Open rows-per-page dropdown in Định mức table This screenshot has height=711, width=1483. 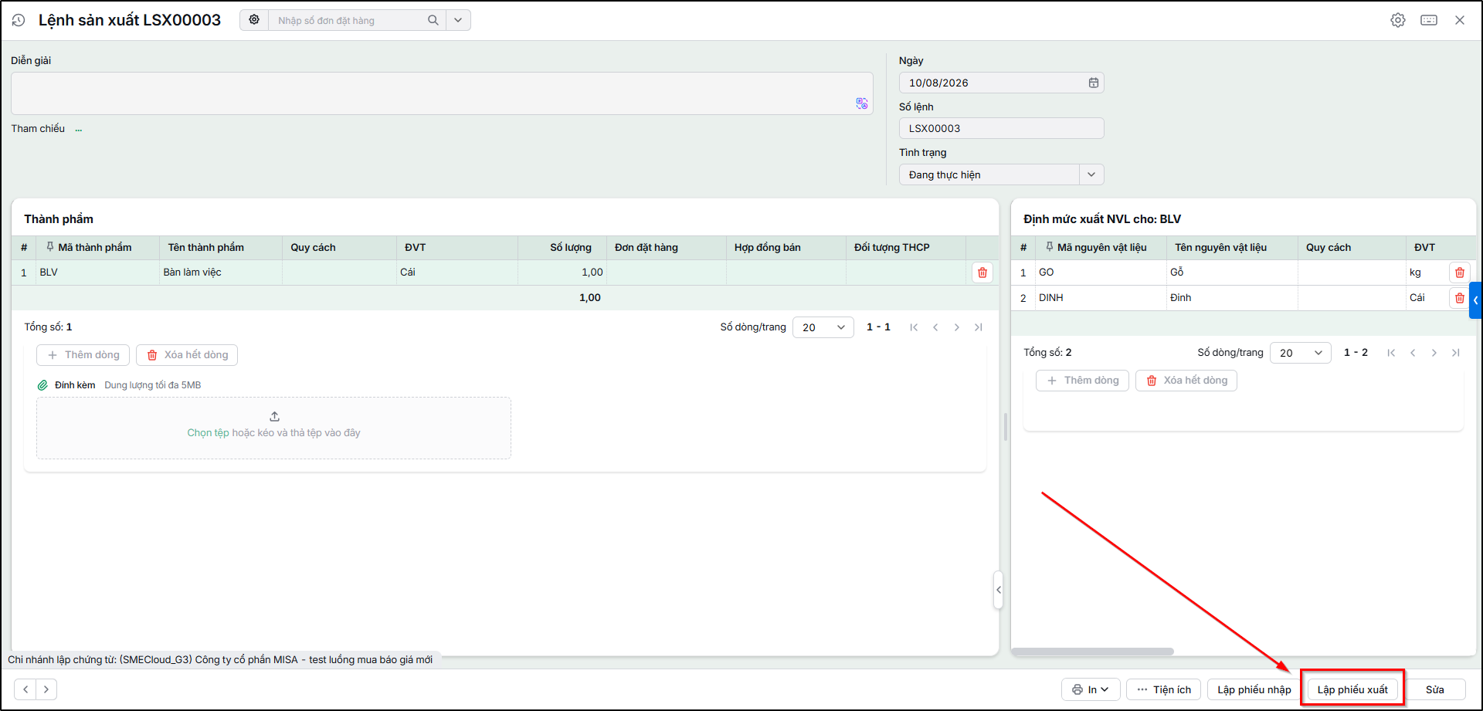(1301, 353)
